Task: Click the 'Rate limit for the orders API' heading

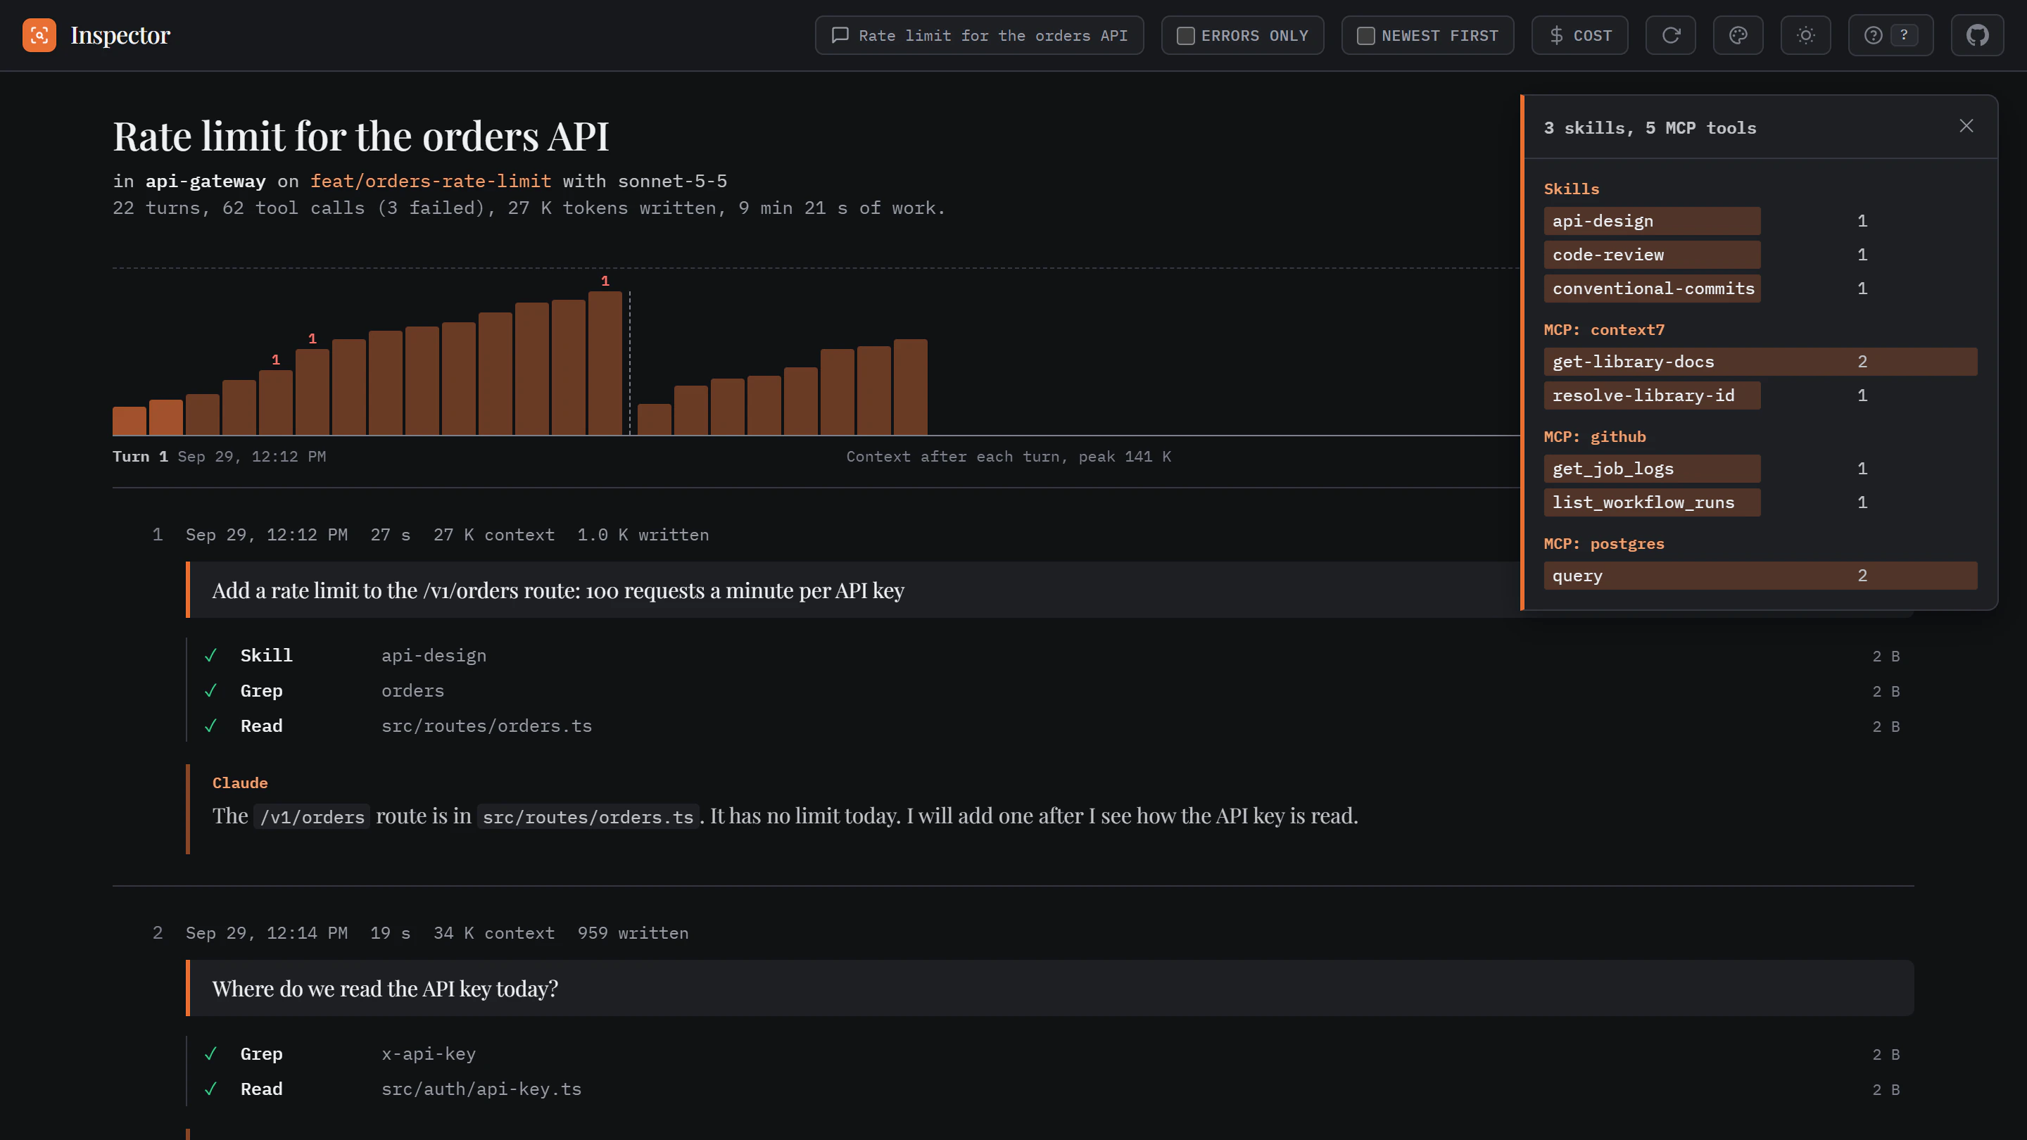Action: 360,136
